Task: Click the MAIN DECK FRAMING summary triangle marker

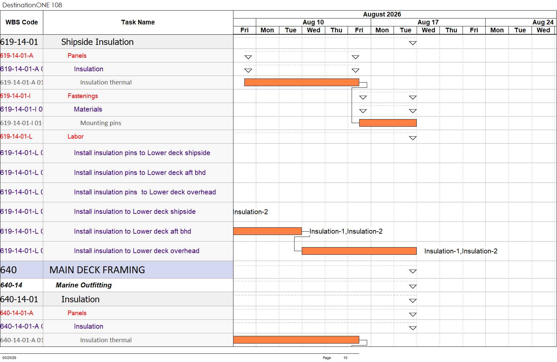Action: (x=413, y=272)
